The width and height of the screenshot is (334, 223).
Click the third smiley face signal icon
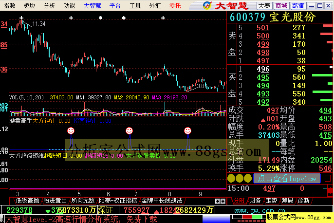tap(187, 130)
